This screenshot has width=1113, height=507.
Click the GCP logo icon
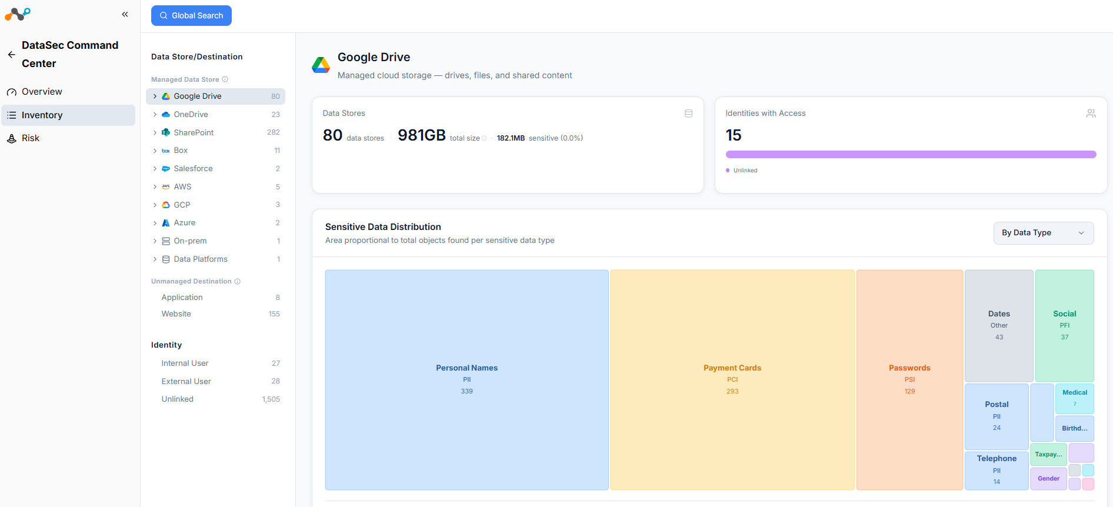click(166, 205)
